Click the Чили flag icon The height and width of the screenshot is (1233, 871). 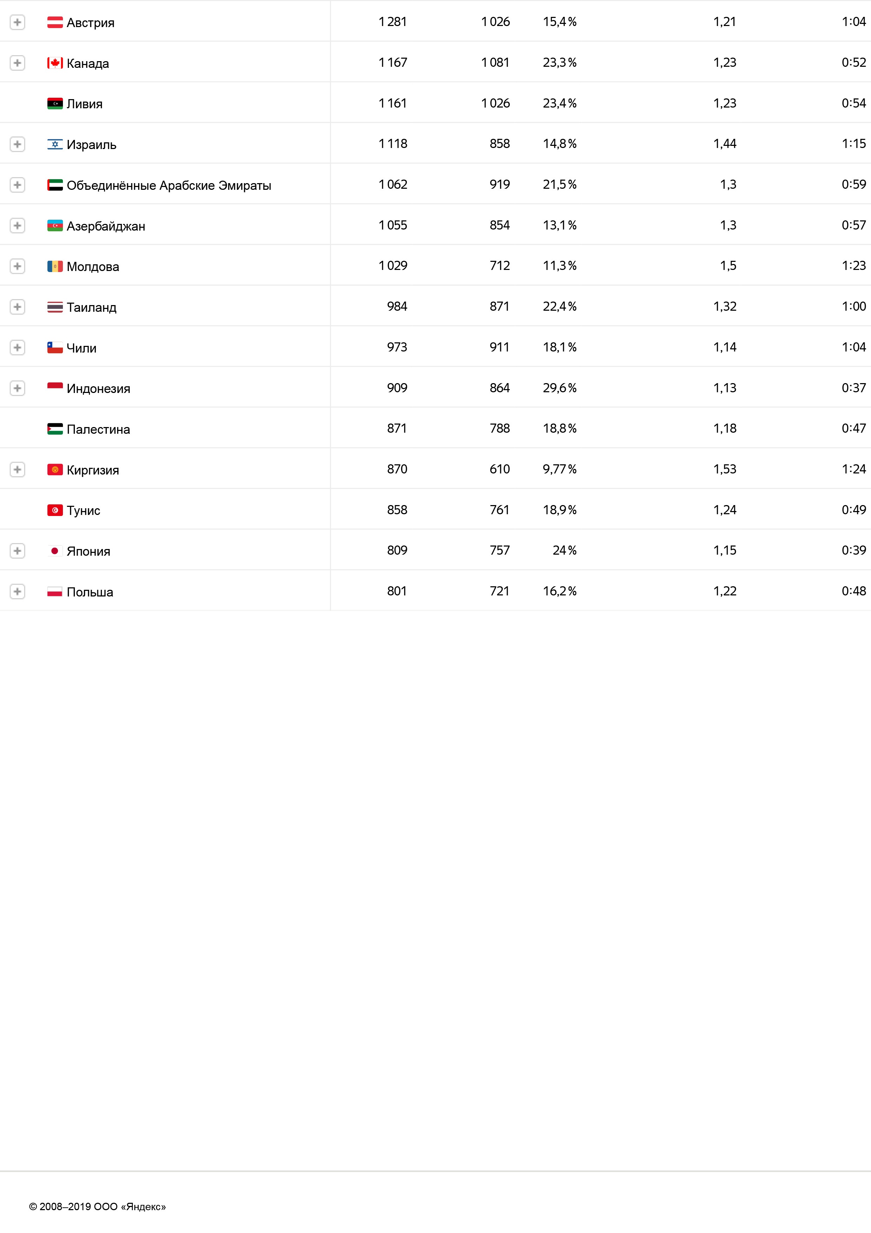tap(55, 348)
